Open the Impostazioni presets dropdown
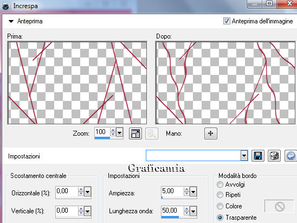Image resolution: width=297 pixels, height=223 pixels. (244, 156)
